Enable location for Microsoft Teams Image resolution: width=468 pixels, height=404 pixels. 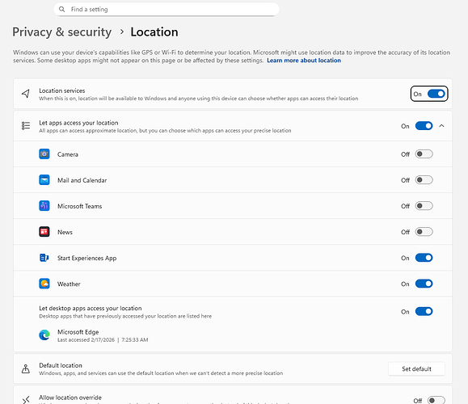(424, 206)
